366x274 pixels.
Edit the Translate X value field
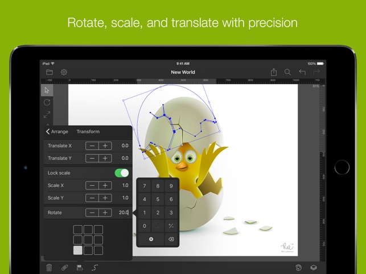pos(125,146)
